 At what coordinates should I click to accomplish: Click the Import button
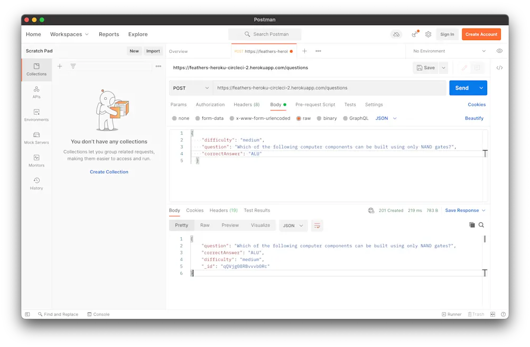click(x=153, y=51)
